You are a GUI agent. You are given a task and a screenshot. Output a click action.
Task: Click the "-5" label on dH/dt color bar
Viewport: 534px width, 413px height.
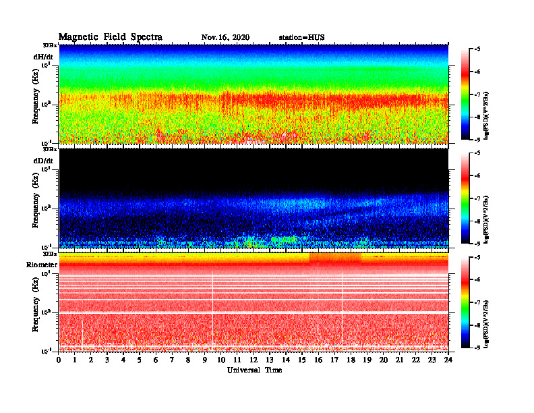[477, 49]
